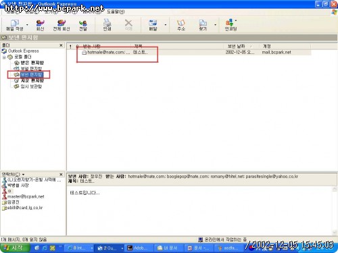This screenshot has width=338, height=253.
Task: Click the 온라인에서 작업하는 중 status icon
Action: (200, 240)
